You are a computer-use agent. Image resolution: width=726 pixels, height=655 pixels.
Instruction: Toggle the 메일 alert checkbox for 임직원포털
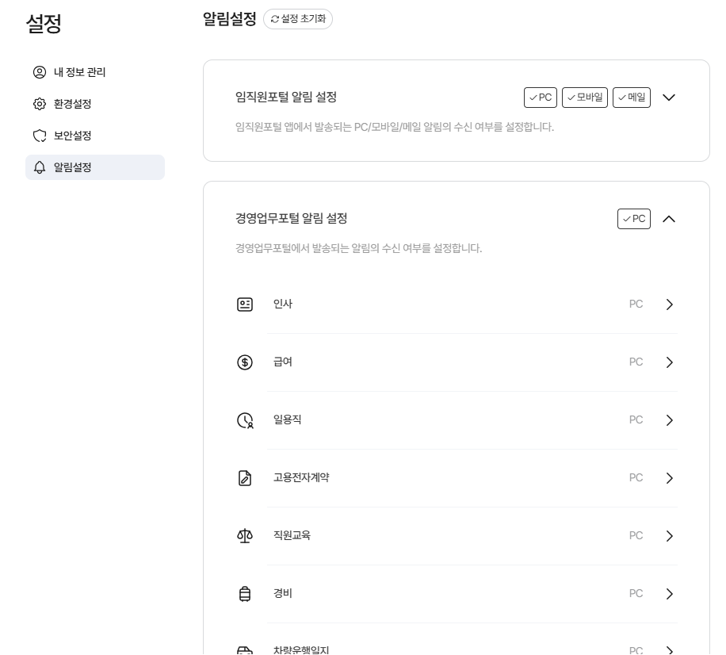tap(632, 98)
